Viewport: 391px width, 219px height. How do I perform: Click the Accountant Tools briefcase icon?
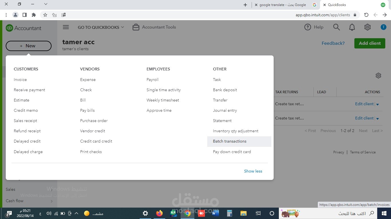136,27
